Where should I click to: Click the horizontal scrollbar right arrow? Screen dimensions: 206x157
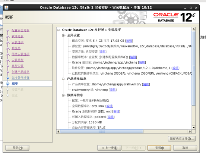(x=190, y=132)
